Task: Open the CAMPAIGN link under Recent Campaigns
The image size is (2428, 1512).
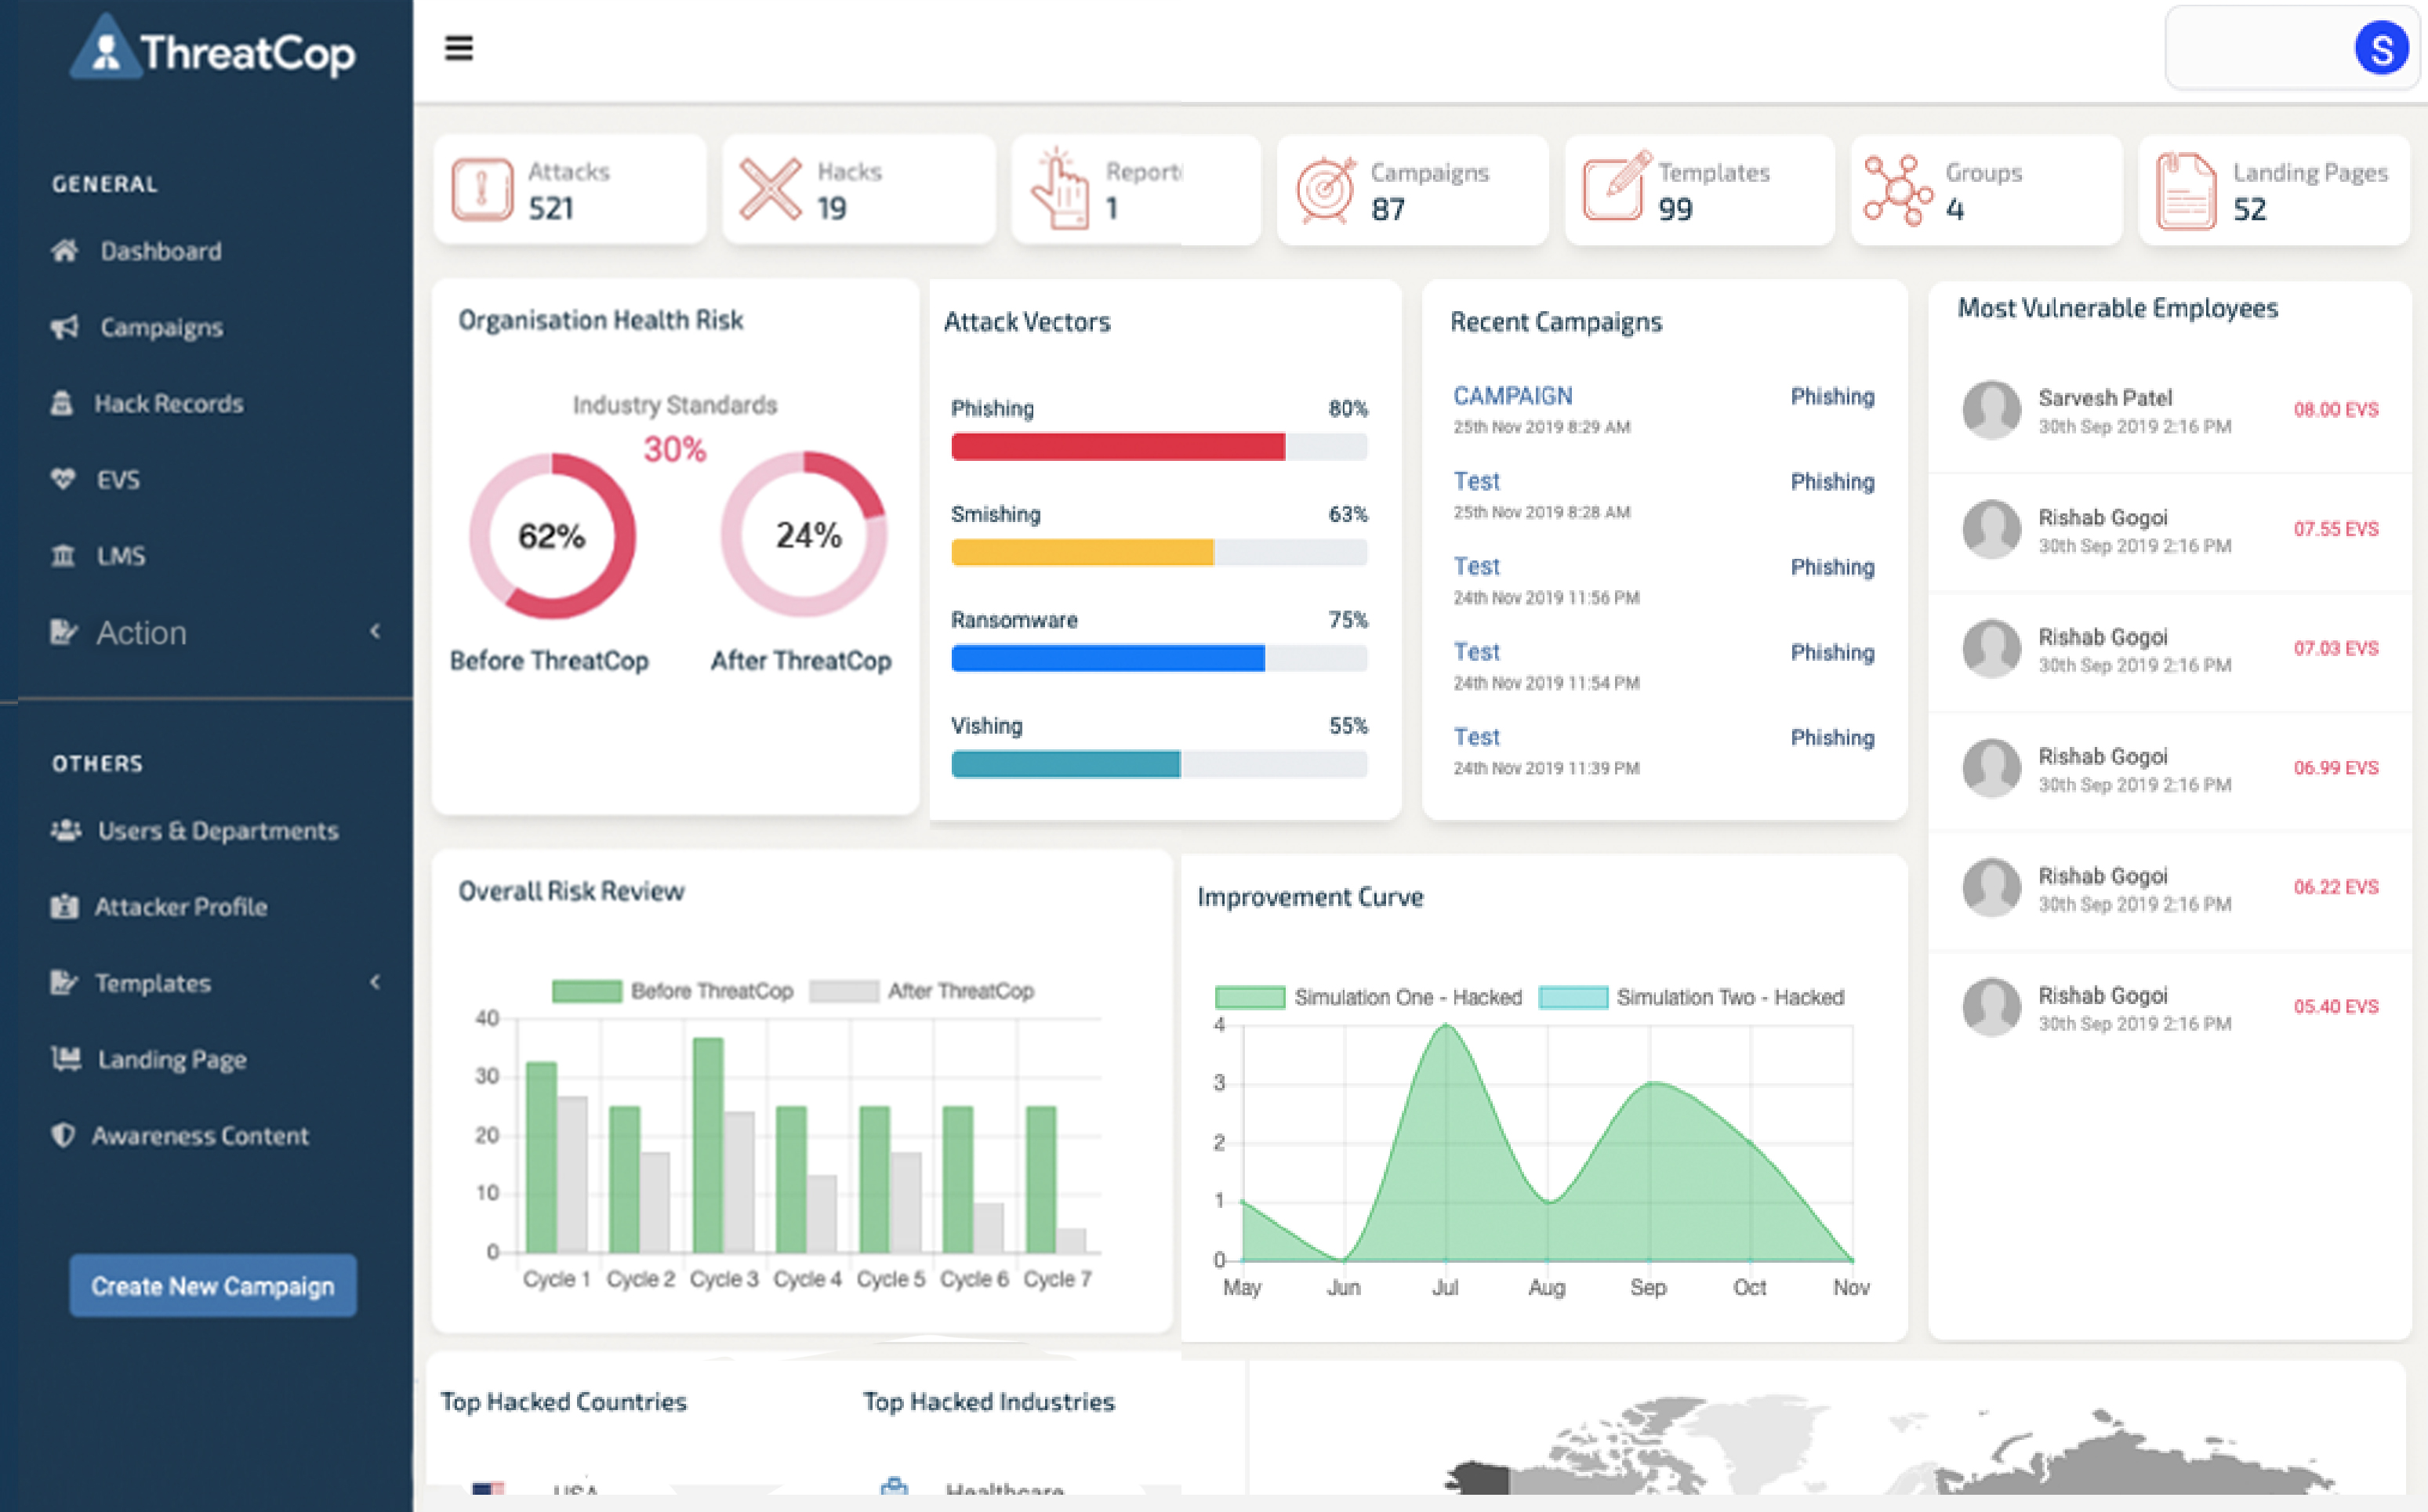Action: coord(1512,396)
